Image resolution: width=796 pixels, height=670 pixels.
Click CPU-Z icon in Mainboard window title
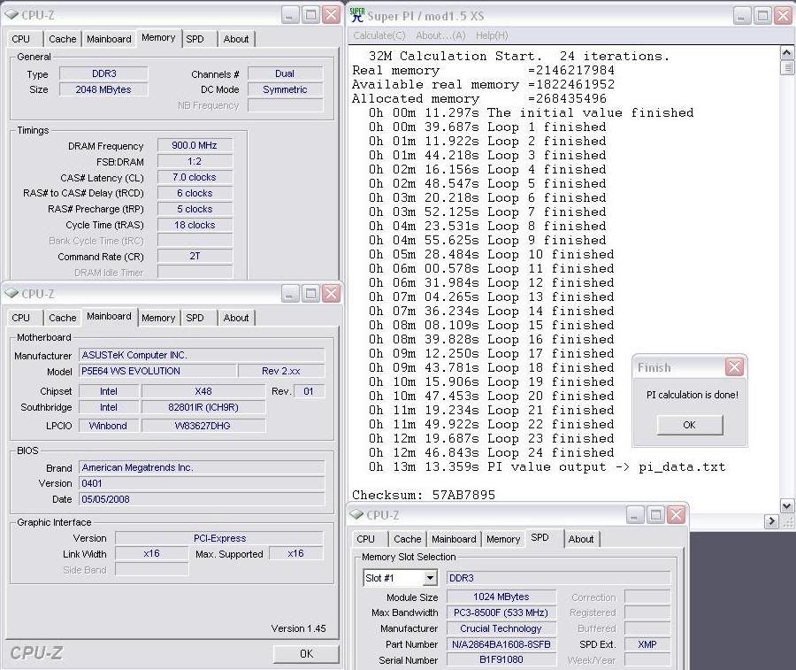click(11, 293)
